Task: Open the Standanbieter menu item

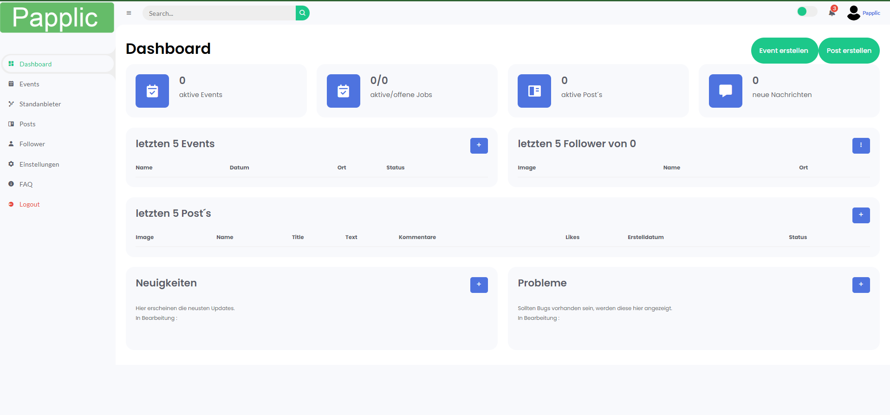Action: tap(58, 104)
